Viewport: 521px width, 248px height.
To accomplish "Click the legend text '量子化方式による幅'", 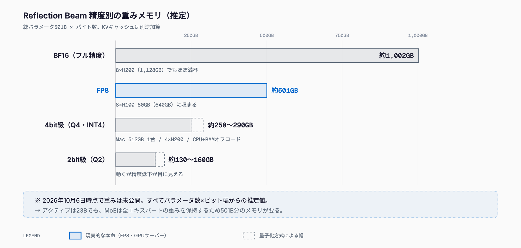I will [281, 235].
